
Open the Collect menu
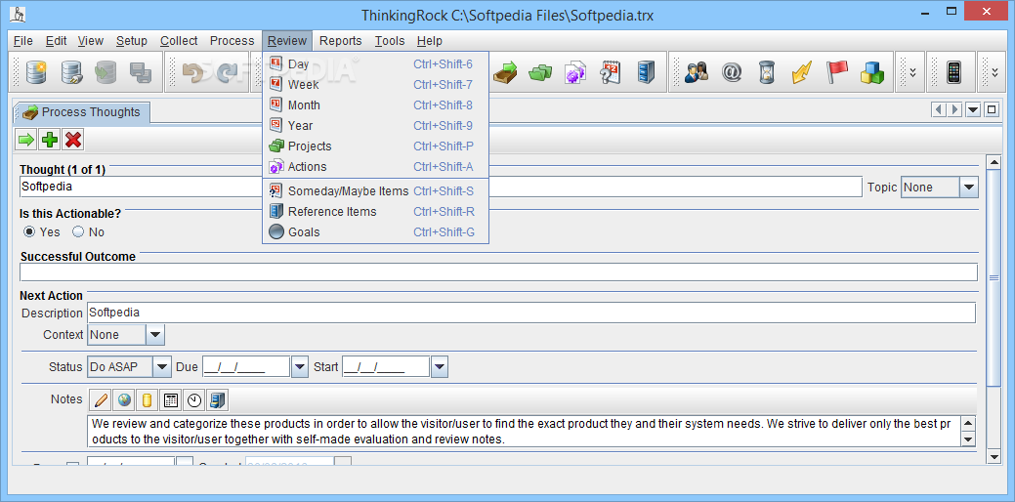179,41
